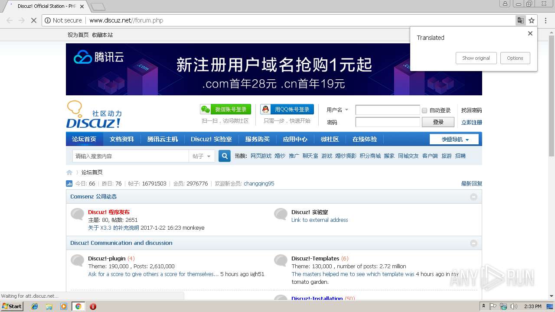Click the 设为首页 link
Screen dimensions: 555x312
coord(78,35)
